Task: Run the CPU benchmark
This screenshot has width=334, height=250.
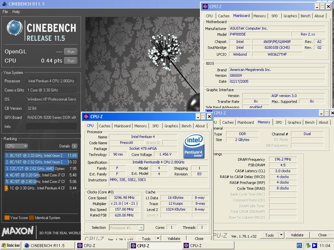Action: (71, 61)
